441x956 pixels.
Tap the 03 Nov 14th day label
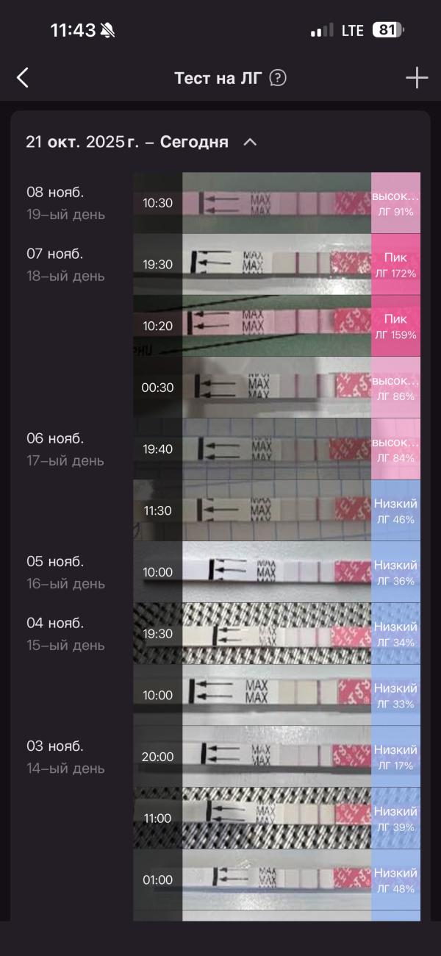pyautogui.click(x=65, y=768)
